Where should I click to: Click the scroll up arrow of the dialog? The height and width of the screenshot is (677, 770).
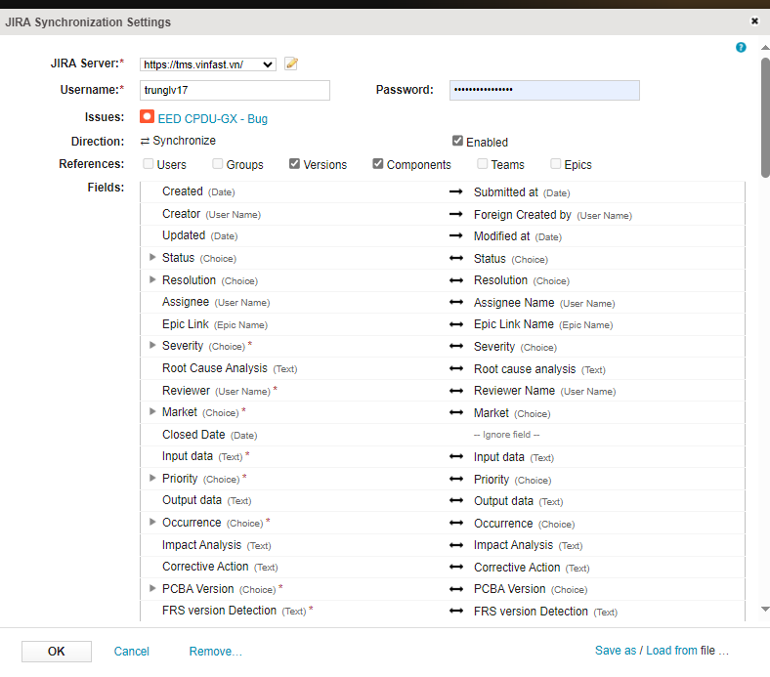(x=765, y=48)
